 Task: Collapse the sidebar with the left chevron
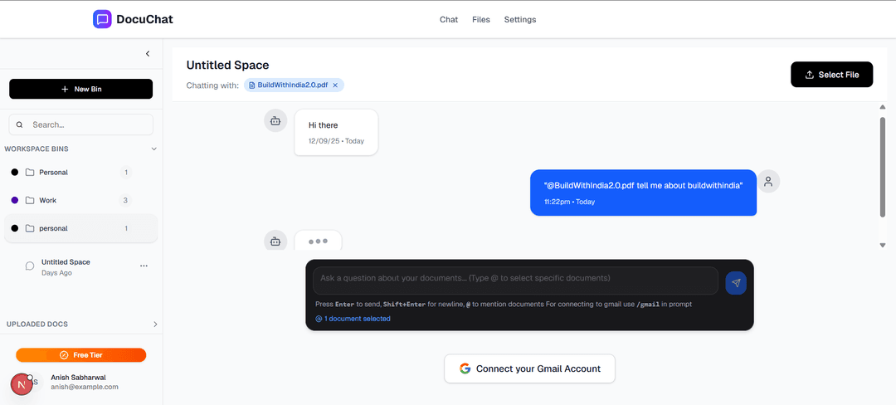click(x=148, y=54)
